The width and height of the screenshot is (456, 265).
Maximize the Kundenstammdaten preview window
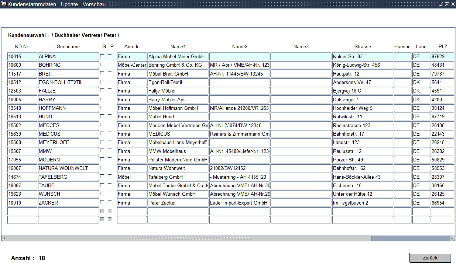[447, 4]
